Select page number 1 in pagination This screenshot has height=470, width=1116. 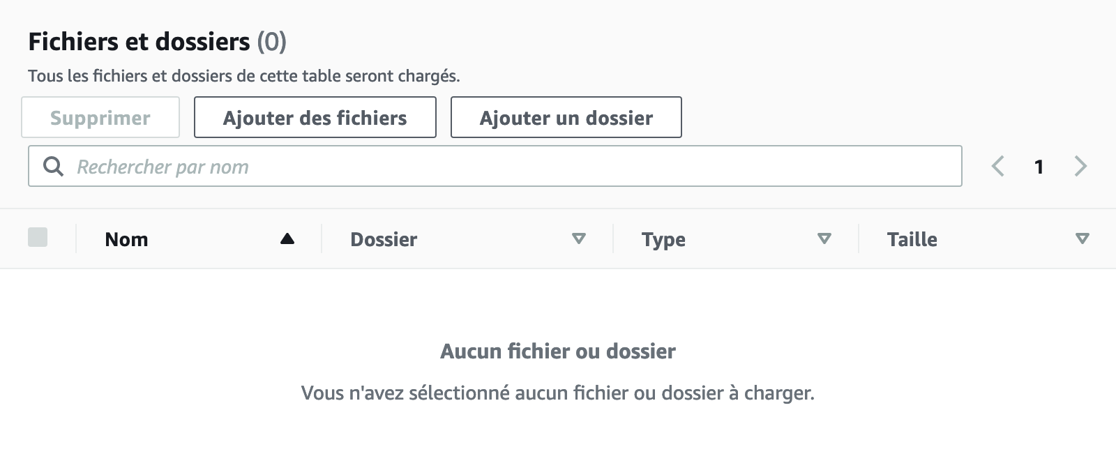pos(1039,167)
